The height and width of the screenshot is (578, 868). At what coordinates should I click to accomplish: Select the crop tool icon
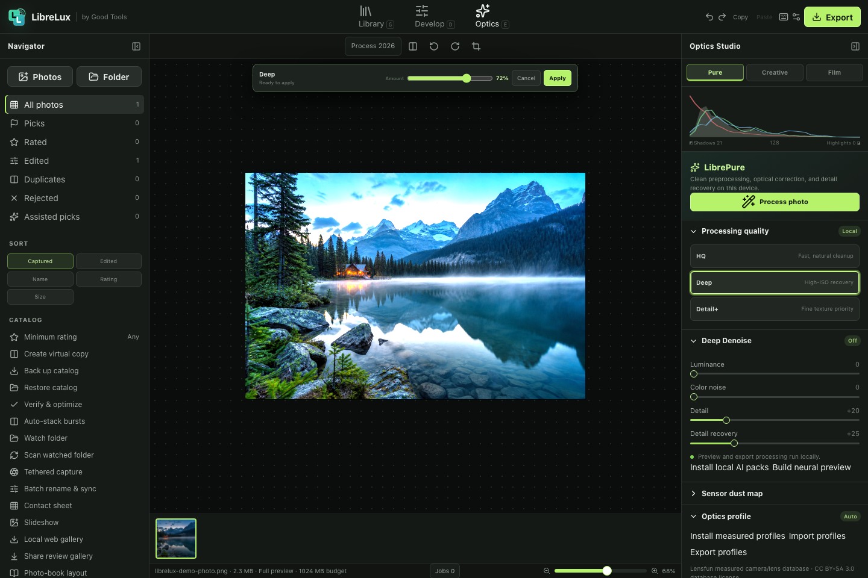coord(476,46)
